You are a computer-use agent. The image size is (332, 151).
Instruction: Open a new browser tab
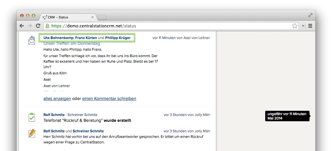point(102,17)
